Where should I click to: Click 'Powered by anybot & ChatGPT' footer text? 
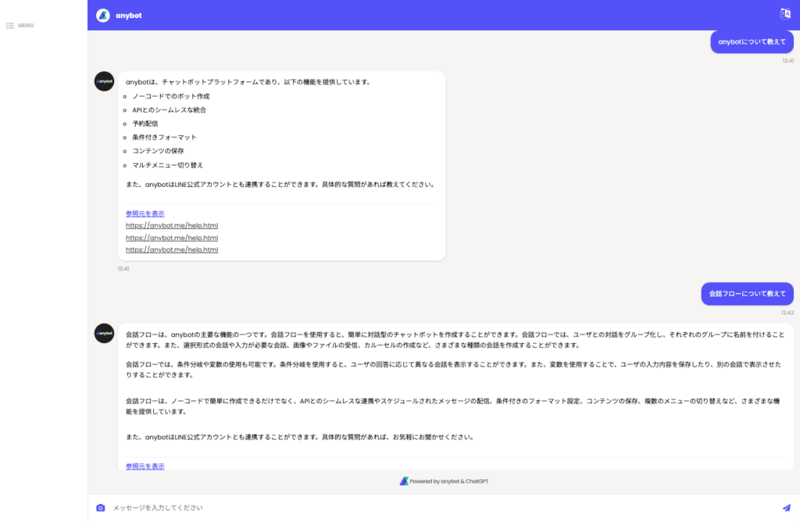449,481
